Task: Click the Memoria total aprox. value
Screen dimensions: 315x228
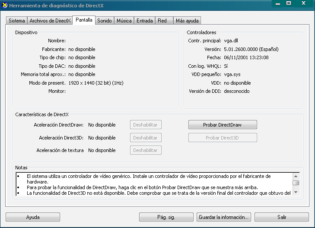Action: point(82,74)
